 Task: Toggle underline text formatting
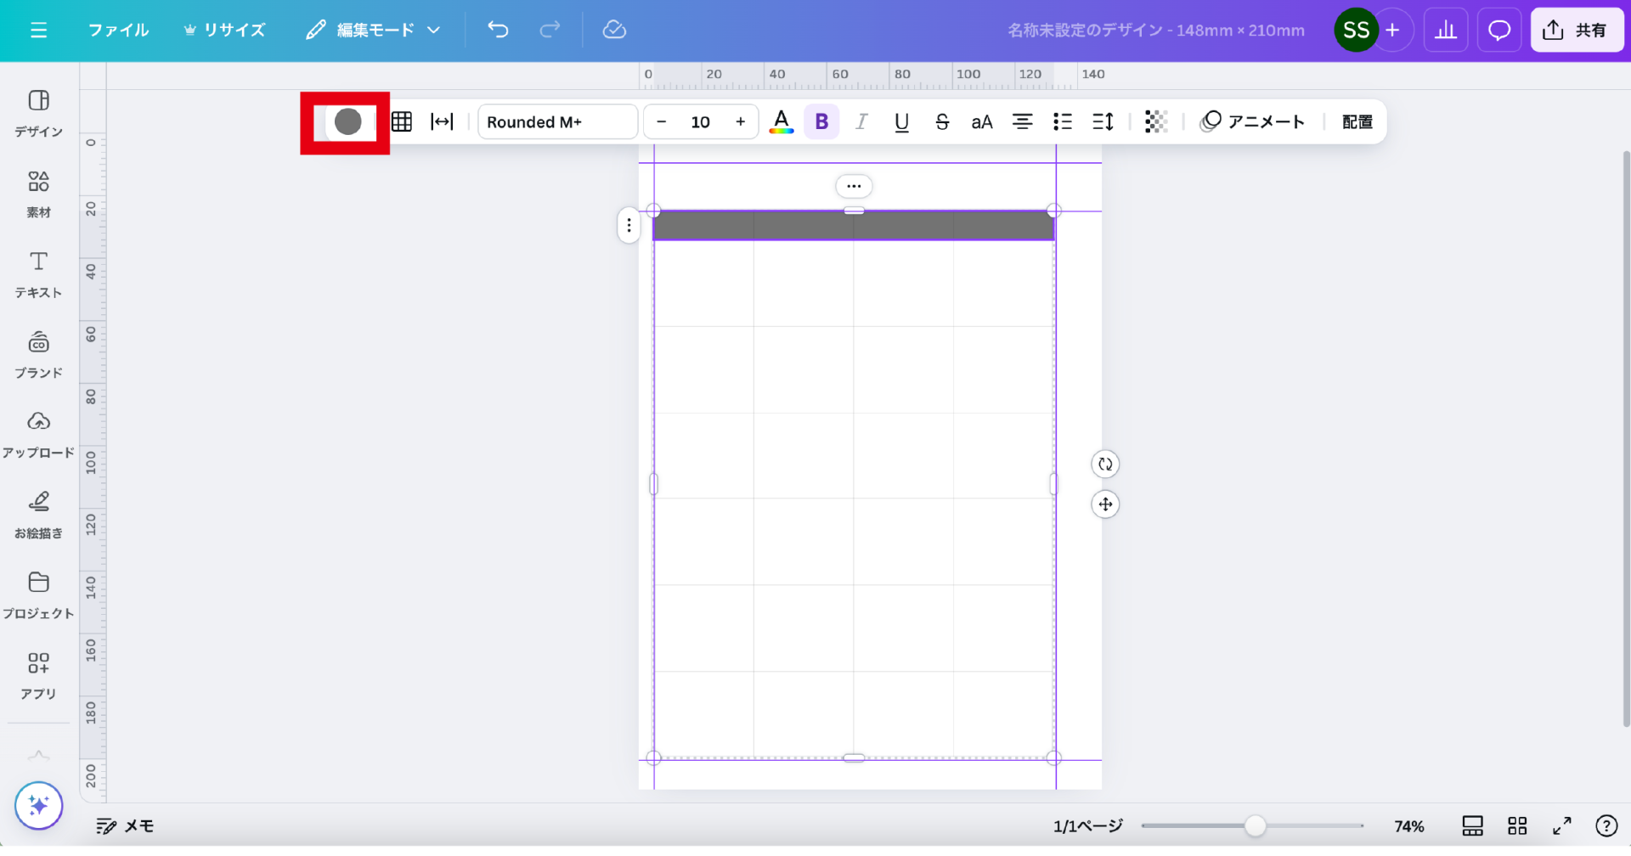(x=901, y=122)
